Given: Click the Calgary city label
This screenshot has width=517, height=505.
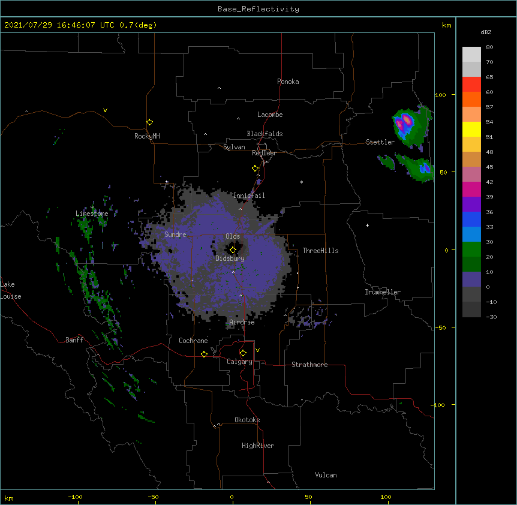Looking at the screenshot, I should click(239, 362).
